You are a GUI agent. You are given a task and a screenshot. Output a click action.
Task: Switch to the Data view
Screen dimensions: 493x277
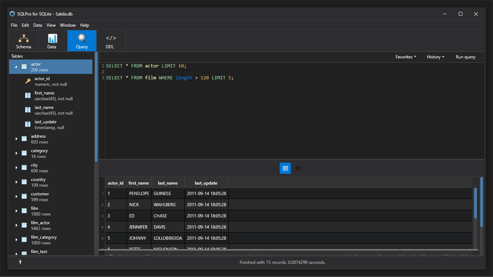point(52,41)
